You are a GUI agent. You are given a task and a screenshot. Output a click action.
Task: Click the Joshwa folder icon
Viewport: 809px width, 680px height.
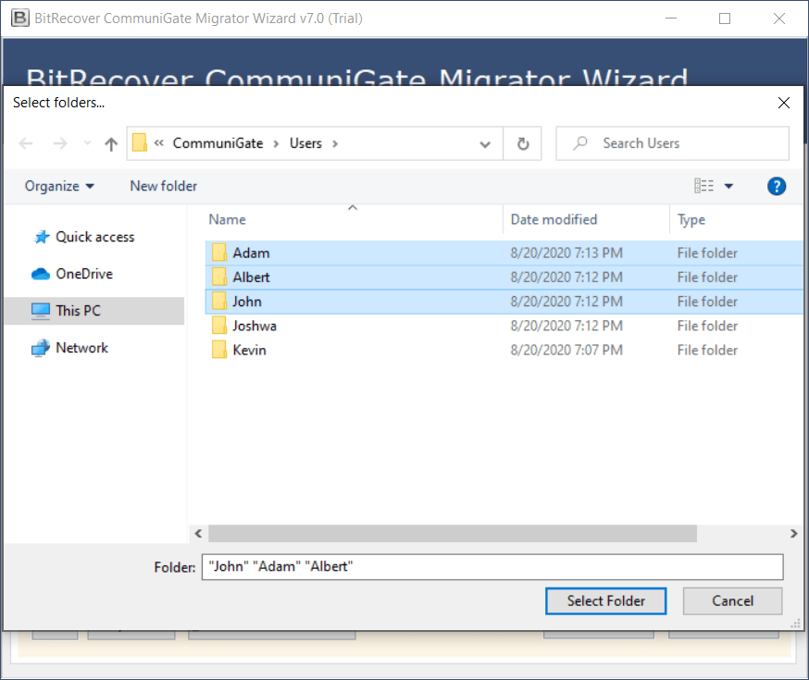pos(219,326)
